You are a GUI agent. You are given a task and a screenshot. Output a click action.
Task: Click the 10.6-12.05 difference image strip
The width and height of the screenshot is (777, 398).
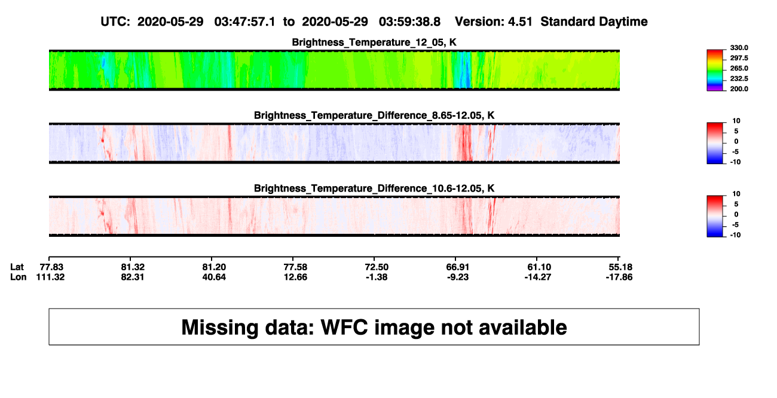click(x=334, y=216)
